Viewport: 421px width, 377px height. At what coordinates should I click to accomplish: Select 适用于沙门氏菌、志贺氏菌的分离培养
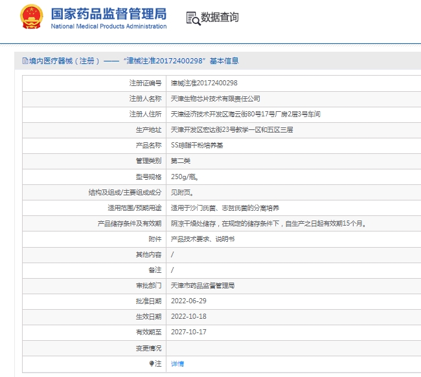coord(225,208)
